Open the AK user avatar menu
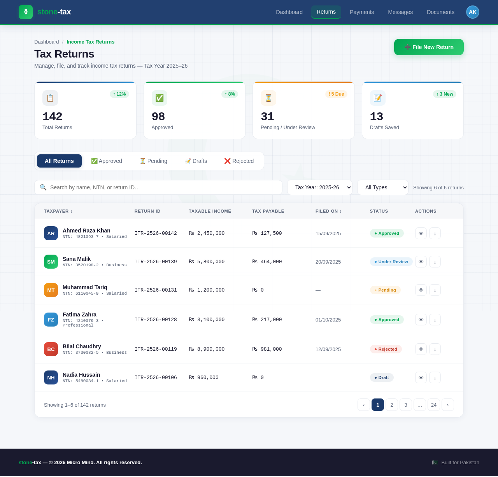The width and height of the screenshot is (498, 477). coord(472,12)
